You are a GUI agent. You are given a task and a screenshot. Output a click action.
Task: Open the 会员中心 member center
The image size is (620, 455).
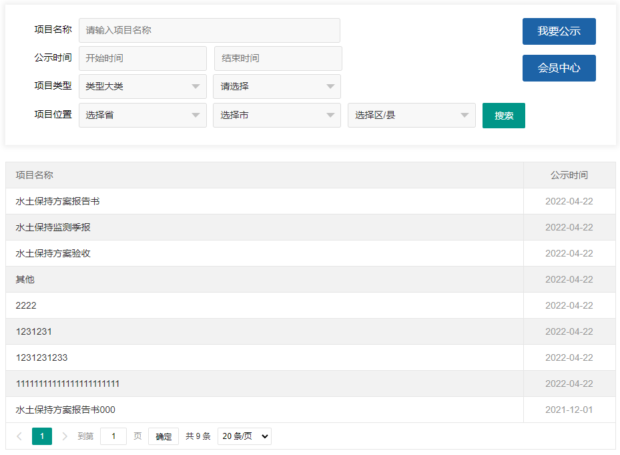tap(559, 67)
